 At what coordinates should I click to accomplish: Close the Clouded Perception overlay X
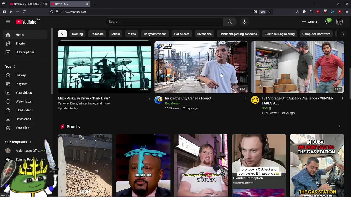point(284,176)
